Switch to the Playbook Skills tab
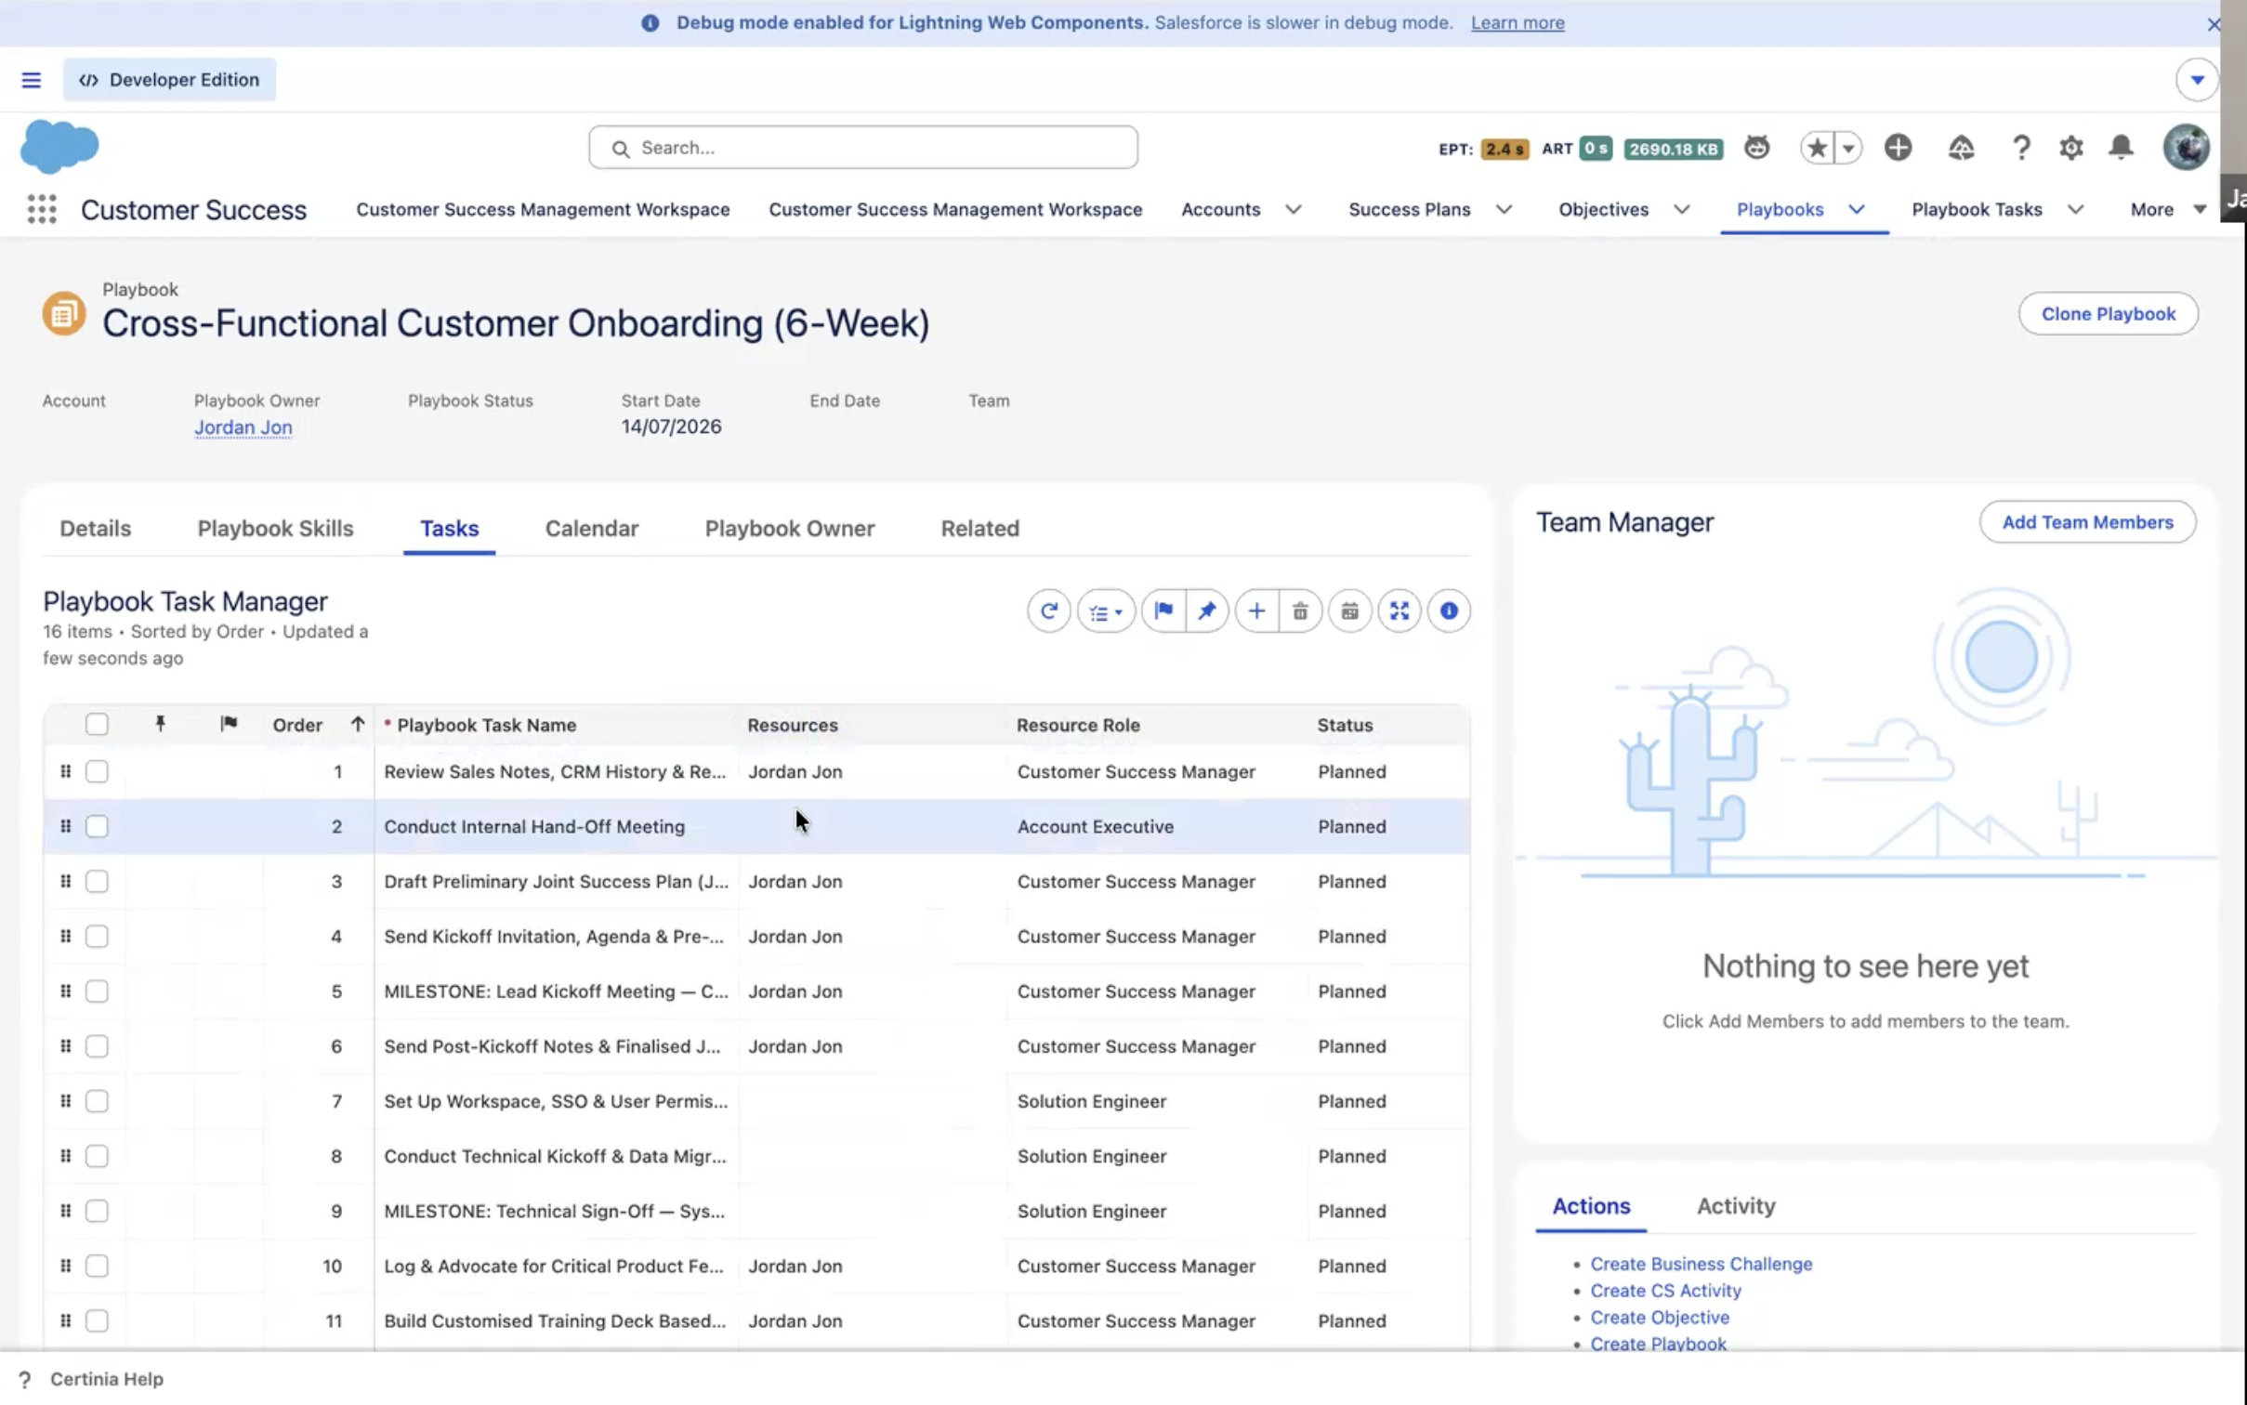 click(275, 528)
